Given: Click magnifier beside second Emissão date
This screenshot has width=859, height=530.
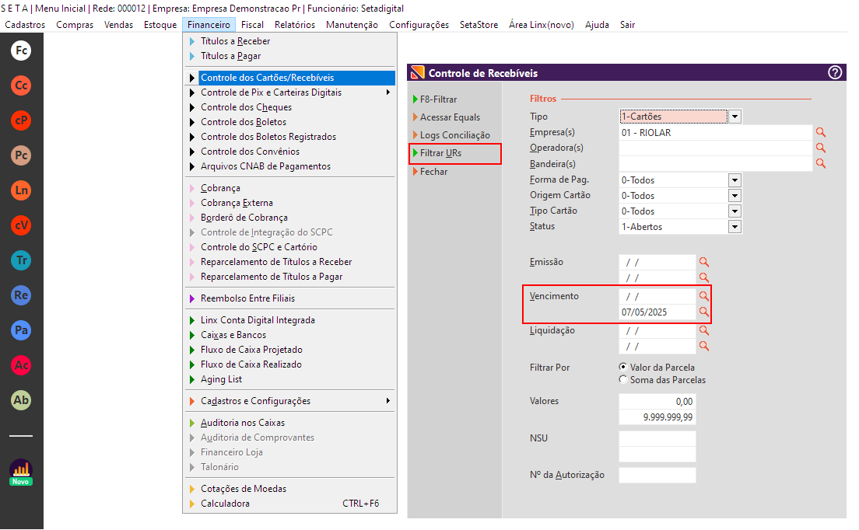Looking at the screenshot, I should click(703, 277).
